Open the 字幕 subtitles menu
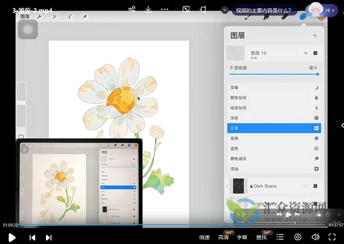 (x=242, y=237)
